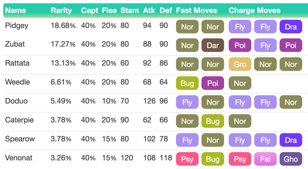Sort table by the Name column header
The width and height of the screenshot is (308, 169).
click(x=15, y=10)
